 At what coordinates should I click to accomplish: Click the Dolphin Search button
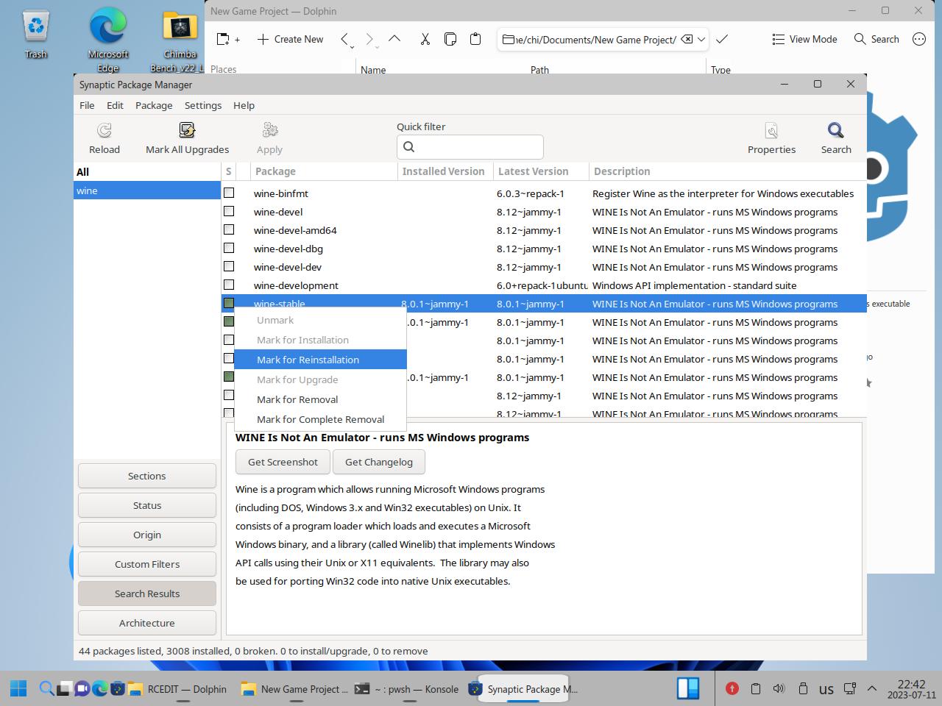(x=877, y=40)
